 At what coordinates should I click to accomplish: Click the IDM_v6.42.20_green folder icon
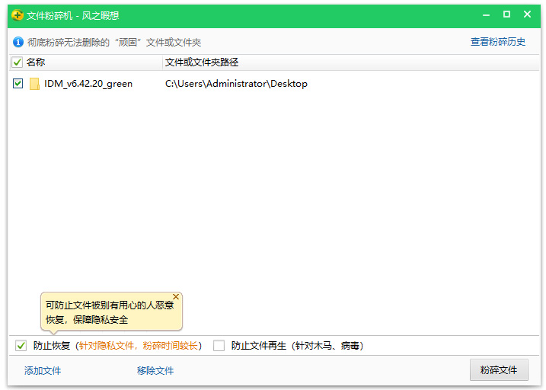coord(34,84)
